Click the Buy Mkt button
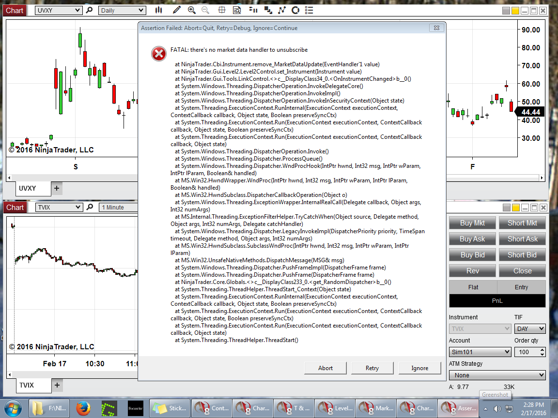This screenshot has width=558, height=418. [472, 223]
